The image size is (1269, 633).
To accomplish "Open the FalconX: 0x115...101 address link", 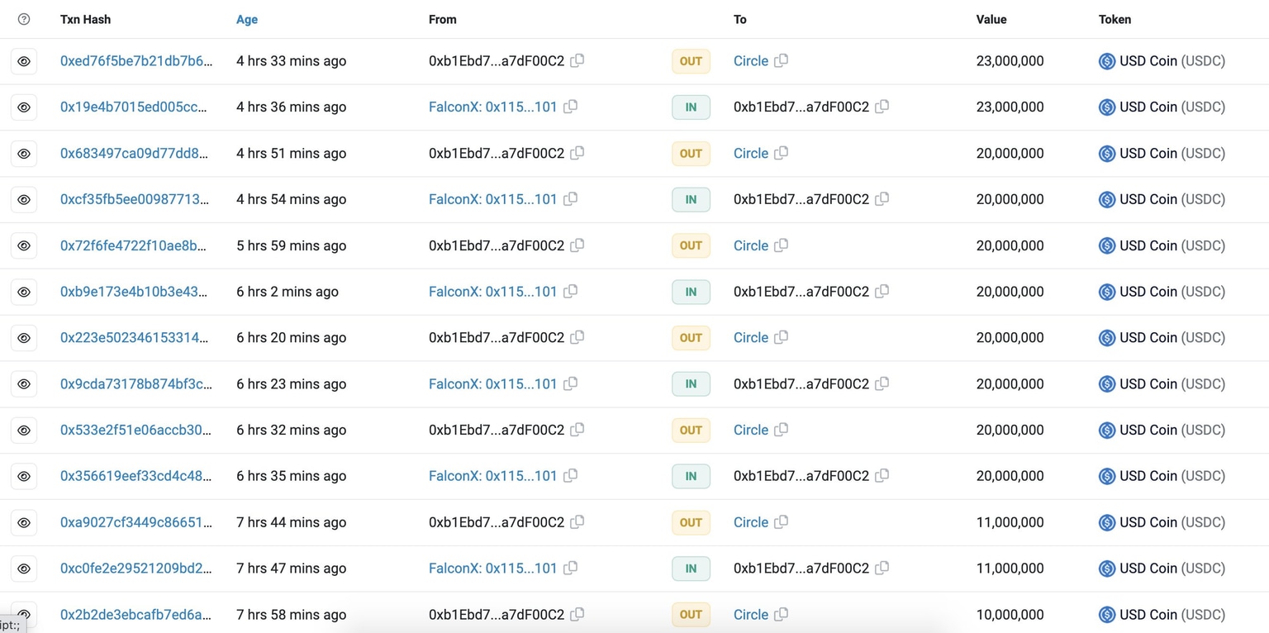I will 492,107.
